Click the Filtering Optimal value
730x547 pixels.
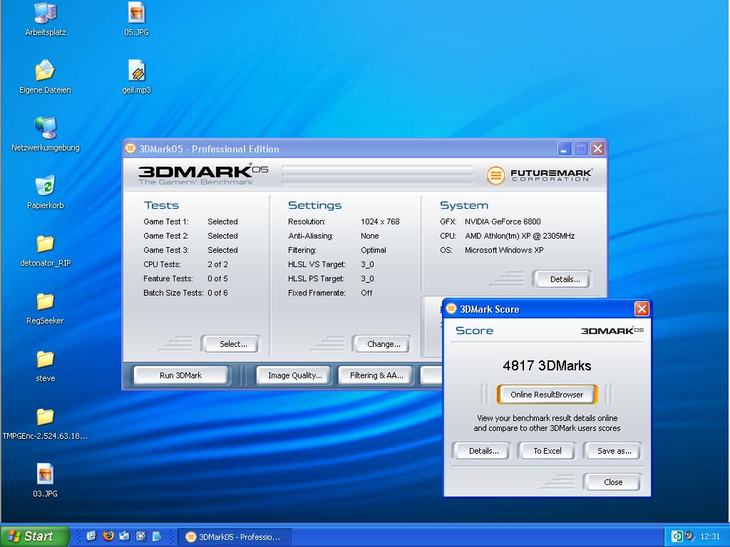point(374,250)
